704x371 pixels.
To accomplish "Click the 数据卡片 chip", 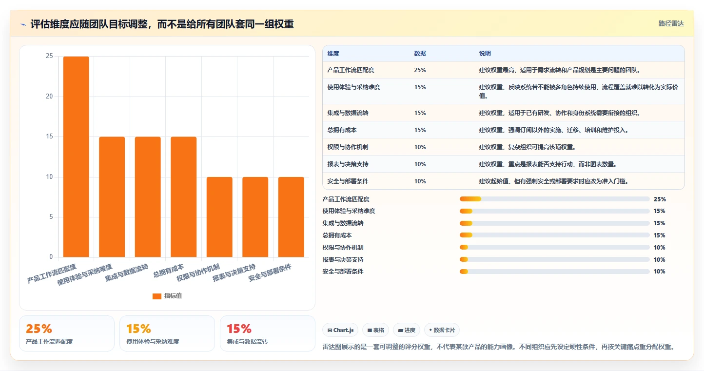I will tap(442, 330).
